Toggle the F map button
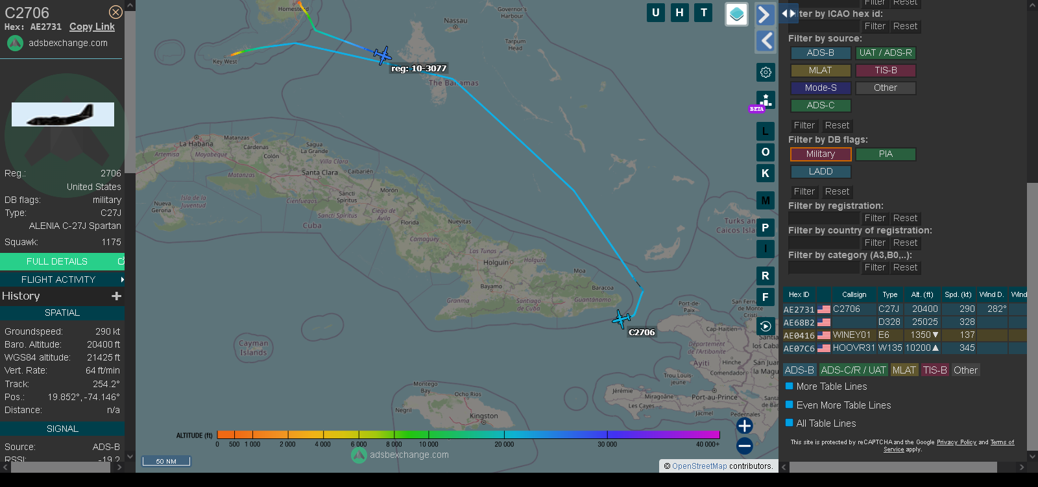This screenshot has height=487, width=1038. pos(766,297)
